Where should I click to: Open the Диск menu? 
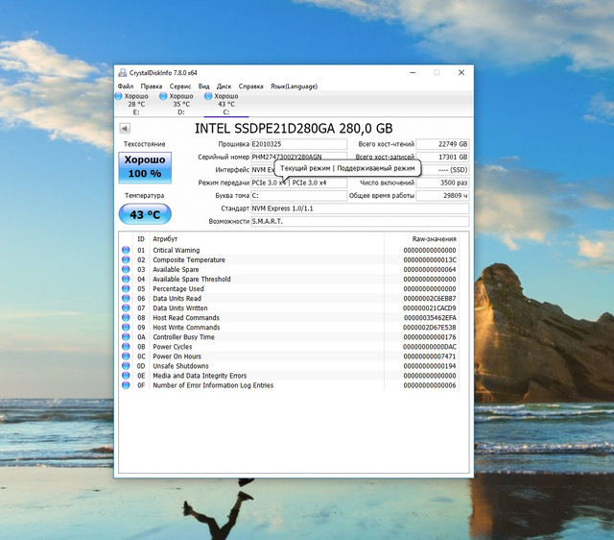224,86
